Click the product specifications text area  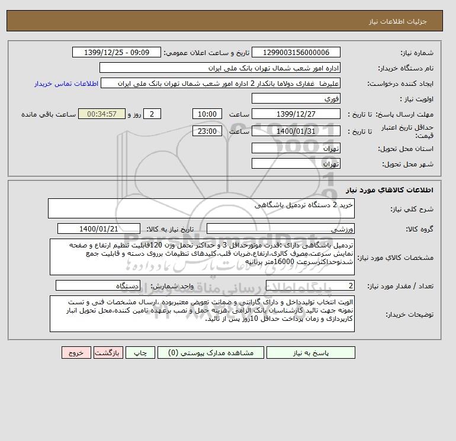click(202, 257)
